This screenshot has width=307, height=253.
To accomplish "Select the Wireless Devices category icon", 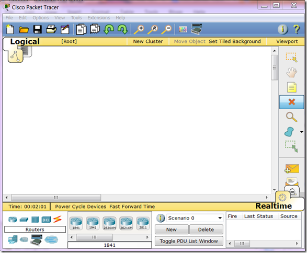I will coord(46,220).
